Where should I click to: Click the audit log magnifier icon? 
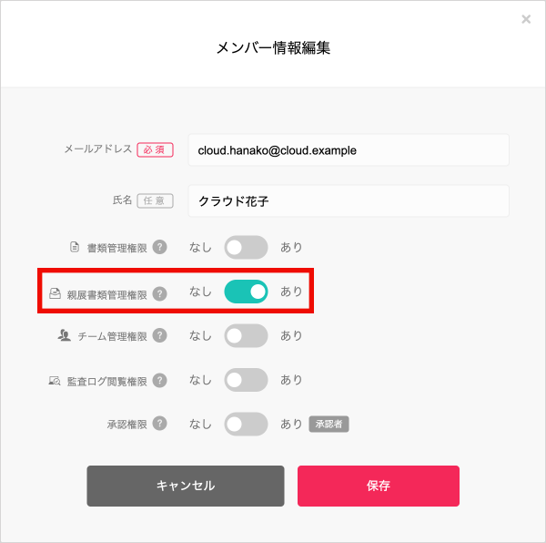(55, 380)
